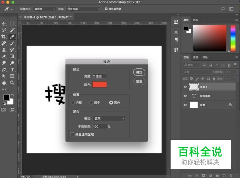Click the 确定 button
Image resolution: width=240 pixels, height=178 pixels.
click(x=139, y=72)
